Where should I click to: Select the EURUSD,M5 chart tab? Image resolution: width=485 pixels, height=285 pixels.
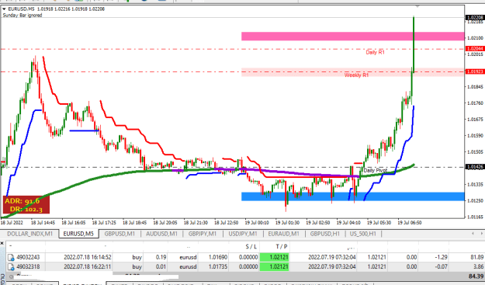click(x=78, y=234)
